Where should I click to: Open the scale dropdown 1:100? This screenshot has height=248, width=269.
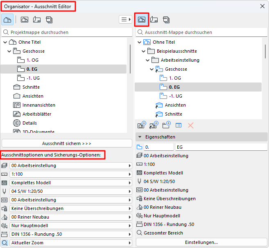coord(71,174)
